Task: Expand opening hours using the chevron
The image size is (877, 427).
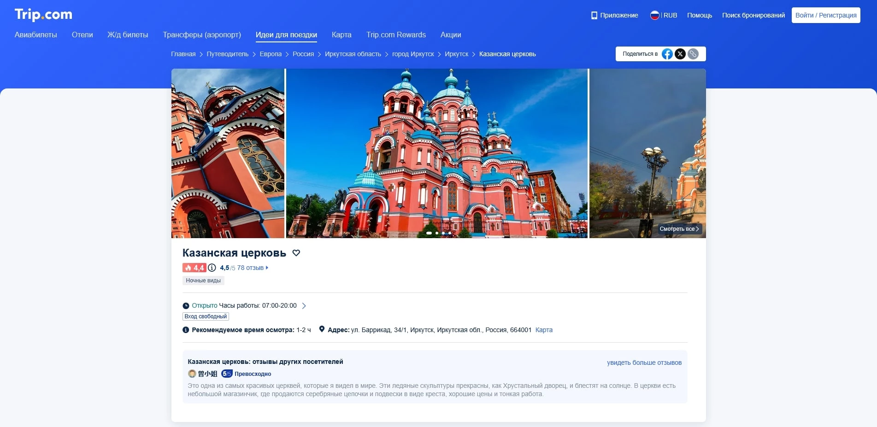Action: 304,305
